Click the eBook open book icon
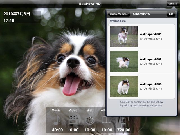The height and width of the screenshot is (135, 180). coord(106,120)
